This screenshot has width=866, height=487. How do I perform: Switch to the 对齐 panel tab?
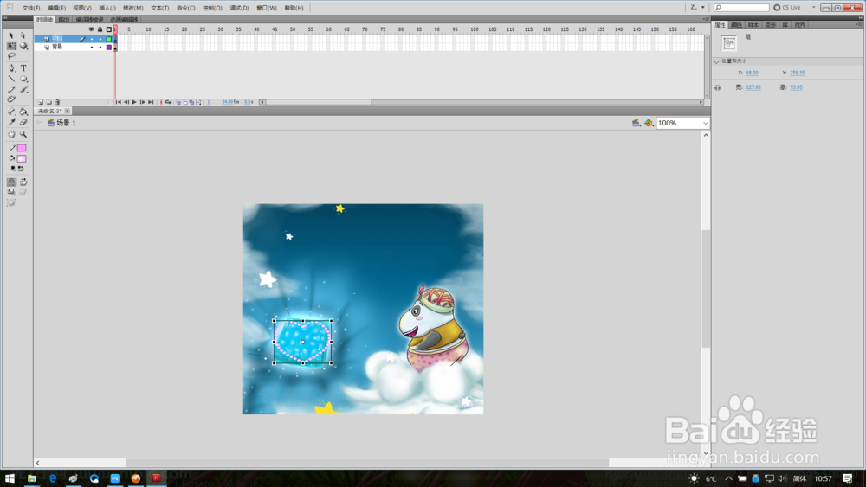(x=799, y=25)
